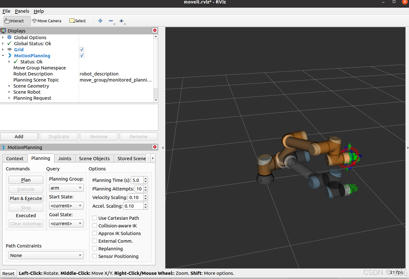
Task: Enable External Comm. option
Action: 95,241
